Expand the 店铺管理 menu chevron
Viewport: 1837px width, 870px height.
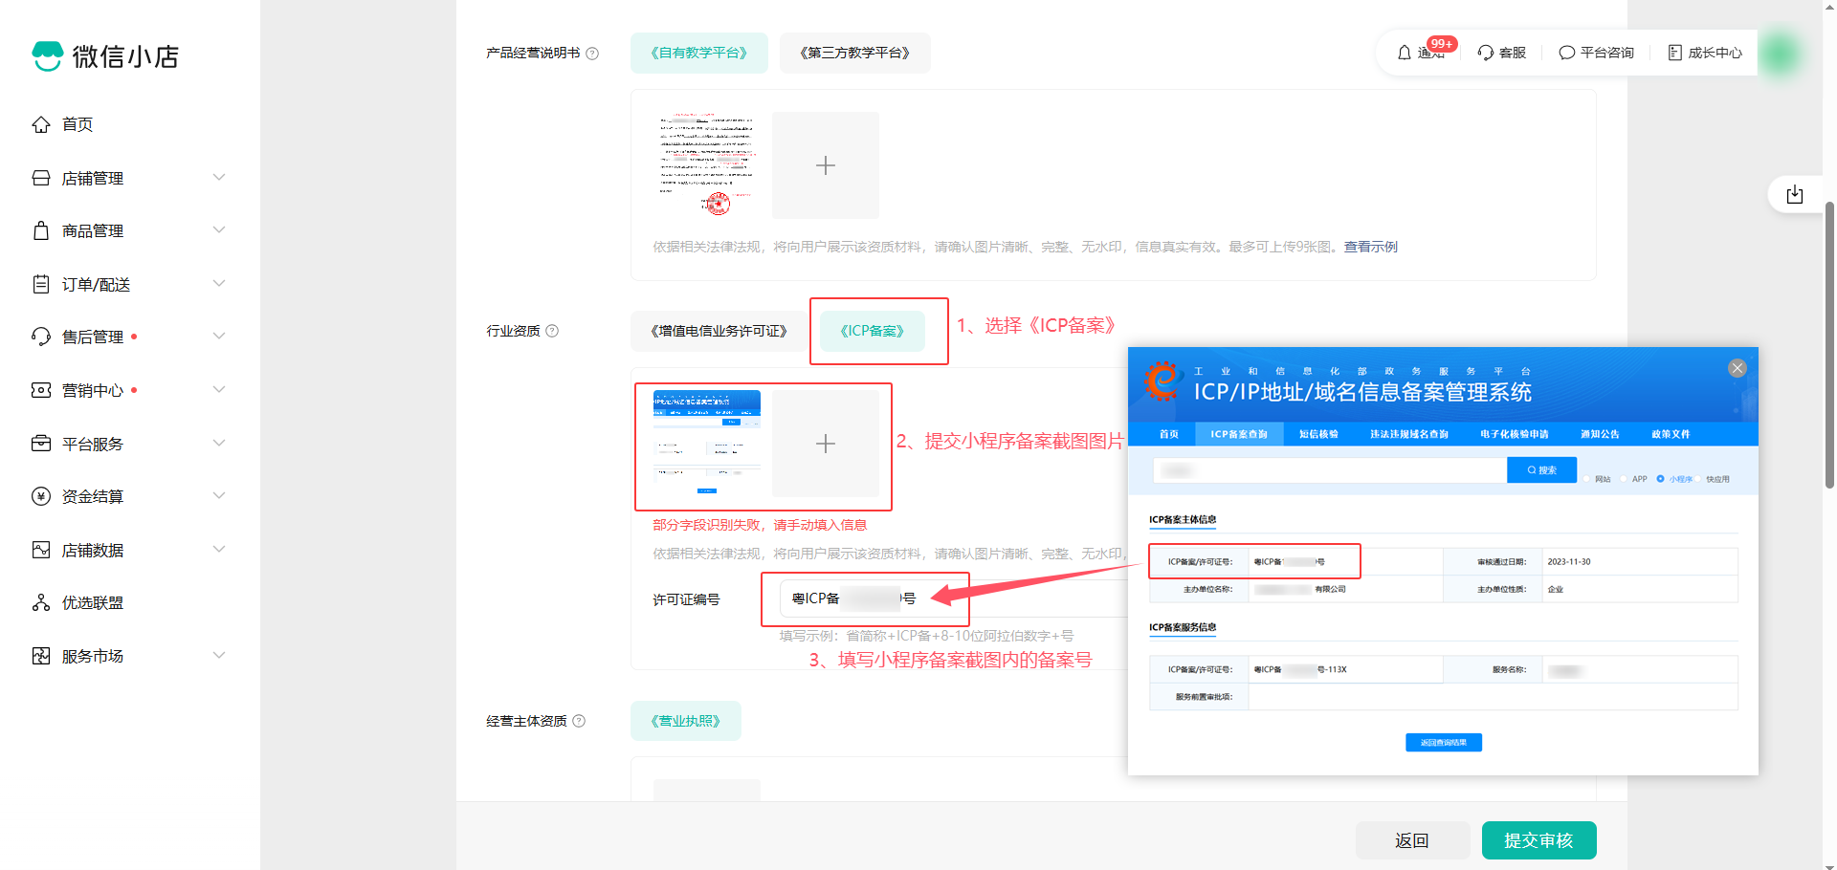(x=219, y=177)
